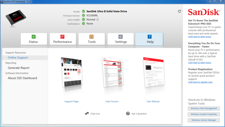
Task: Click the SanDisk SSD drive image
Action: 16,18
